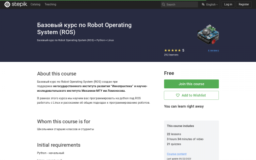Click Школьники старших классов и студенты text

pyautogui.click(x=65, y=129)
